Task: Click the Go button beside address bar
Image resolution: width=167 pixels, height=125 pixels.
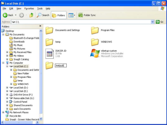Action: click(x=159, y=22)
